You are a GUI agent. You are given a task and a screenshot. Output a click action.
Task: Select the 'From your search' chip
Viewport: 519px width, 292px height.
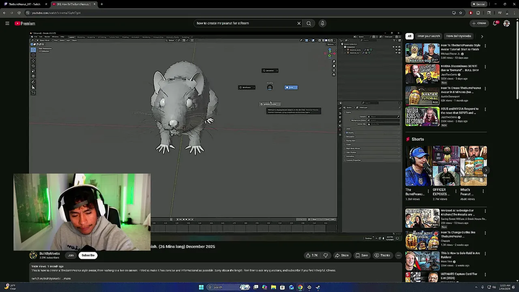(x=429, y=36)
